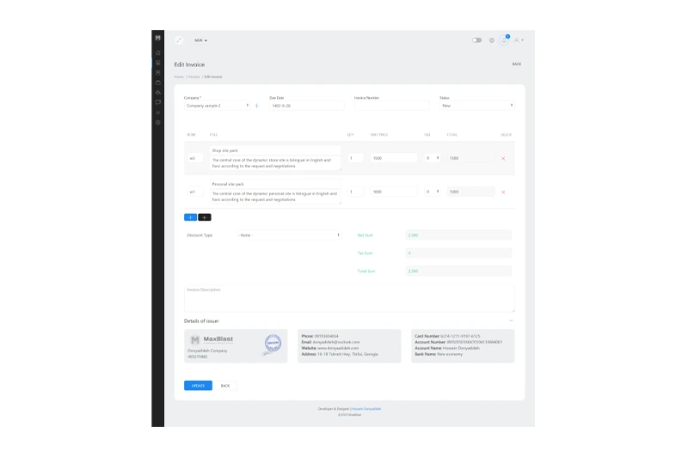Viewport: 688px width, 458px height.
Task: Click the settings gear icon in top bar
Action: point(492,40)
